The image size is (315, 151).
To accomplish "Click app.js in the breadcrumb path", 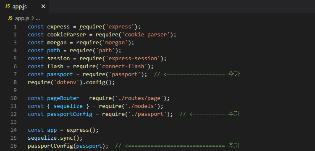I will tap(22, 18).
